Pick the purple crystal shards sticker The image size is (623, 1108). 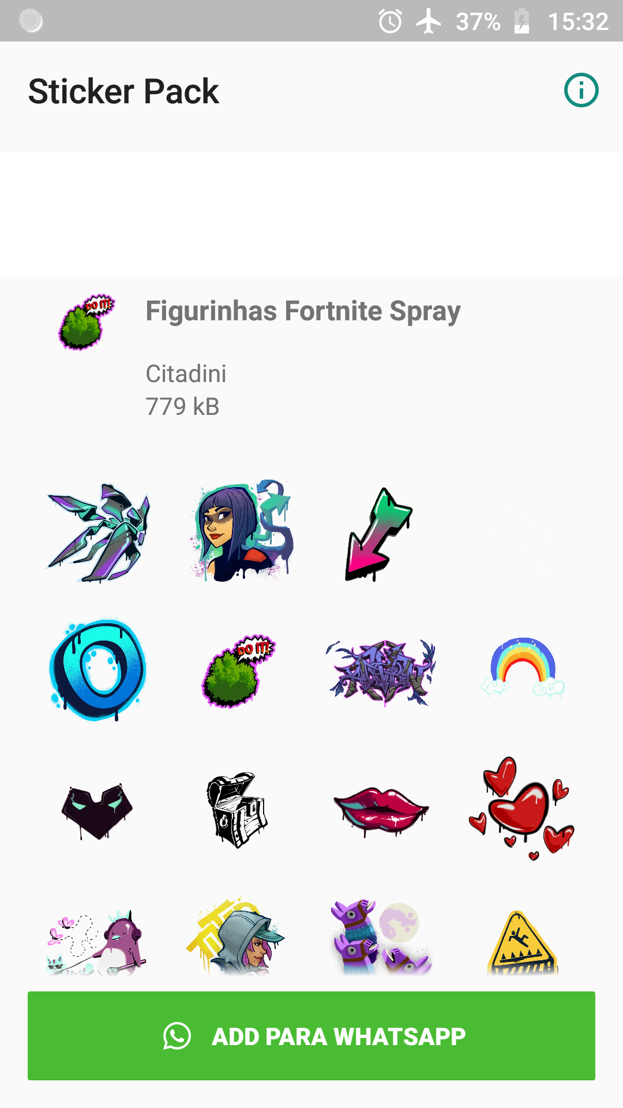pos(99,532)
